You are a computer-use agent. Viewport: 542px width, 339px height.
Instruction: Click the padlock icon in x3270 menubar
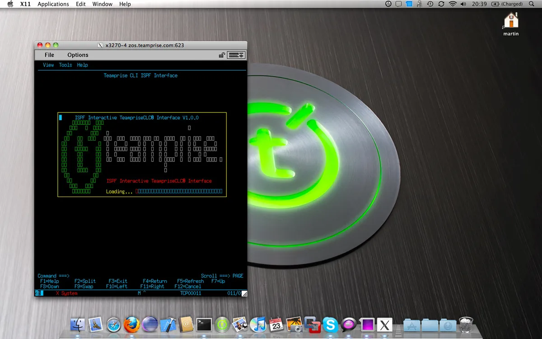pos(222,55)
